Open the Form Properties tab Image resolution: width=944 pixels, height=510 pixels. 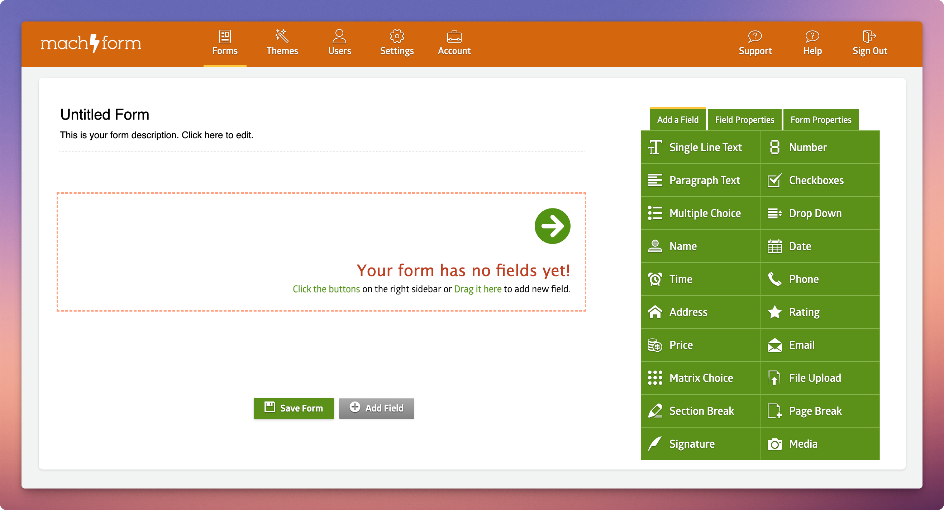pyautogui.click(x=820, y=120)
